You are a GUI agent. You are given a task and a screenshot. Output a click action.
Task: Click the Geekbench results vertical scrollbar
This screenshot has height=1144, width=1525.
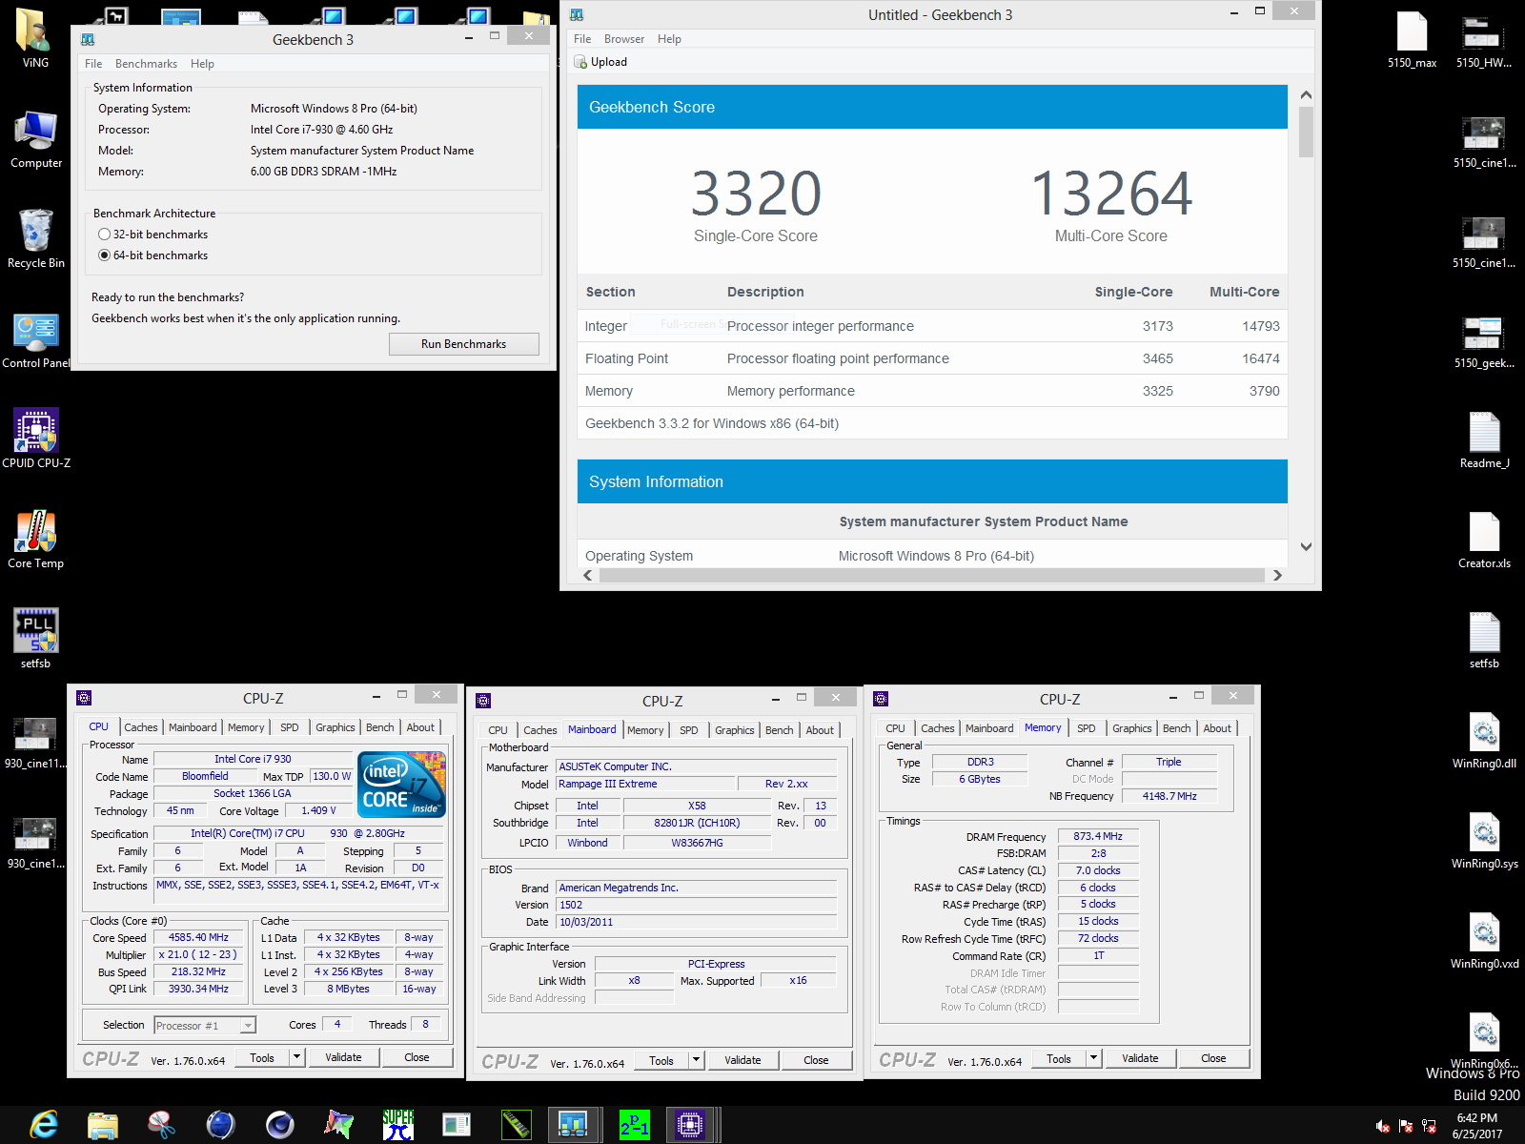click(x=1306, y=133)
